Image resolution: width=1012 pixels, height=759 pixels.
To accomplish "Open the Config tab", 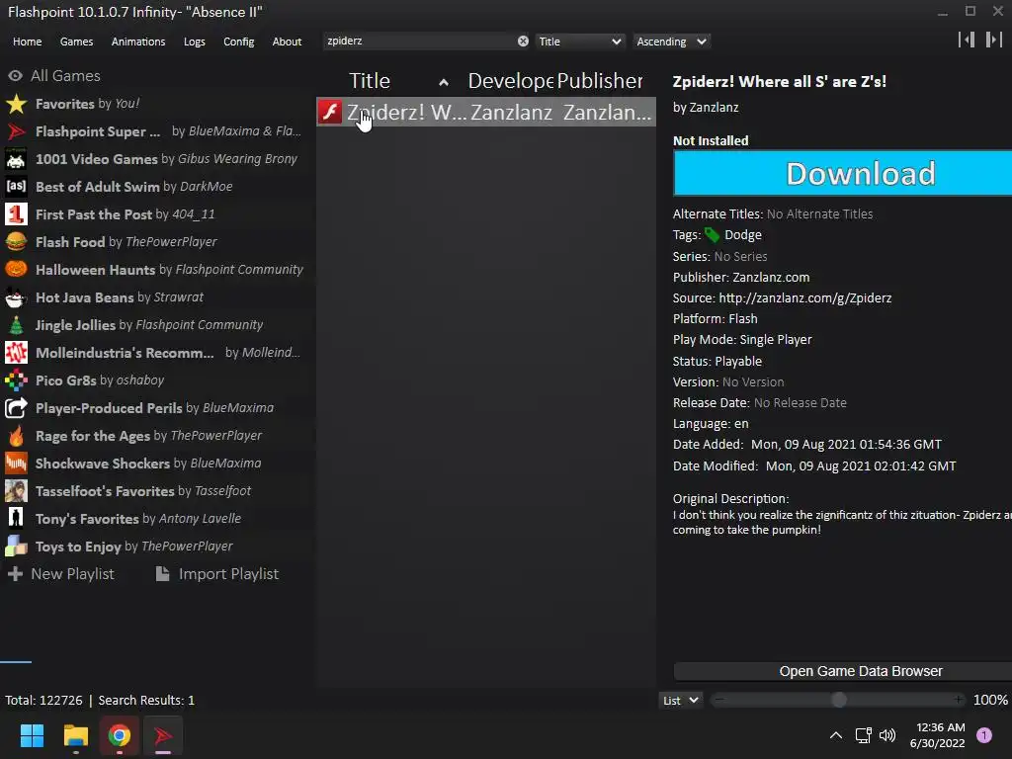I will [239, 42].
